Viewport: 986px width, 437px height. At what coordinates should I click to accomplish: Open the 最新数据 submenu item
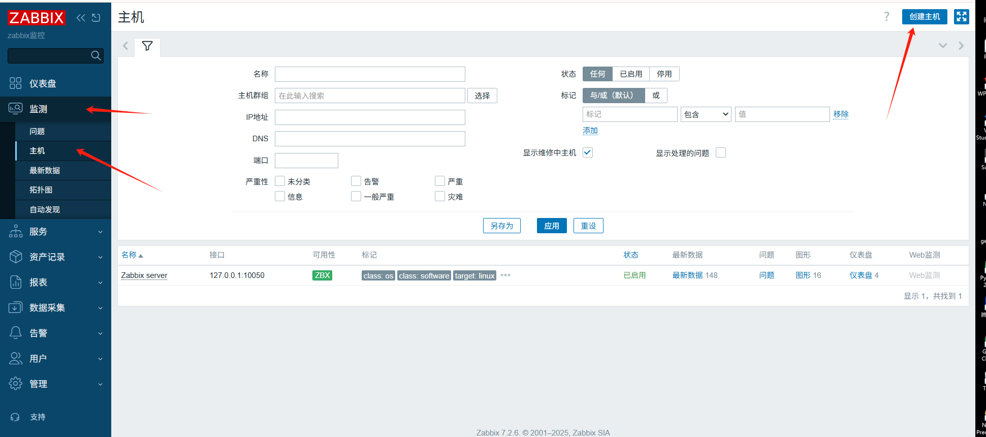point(63,171)
